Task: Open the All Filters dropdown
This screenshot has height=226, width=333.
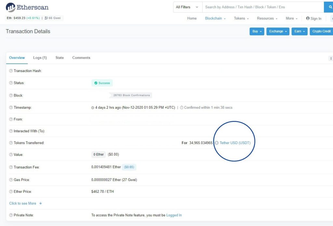Action: (187, 7)
